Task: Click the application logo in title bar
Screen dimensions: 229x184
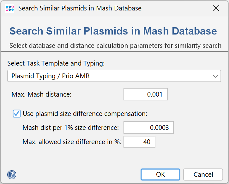Action: pos(10,8)
